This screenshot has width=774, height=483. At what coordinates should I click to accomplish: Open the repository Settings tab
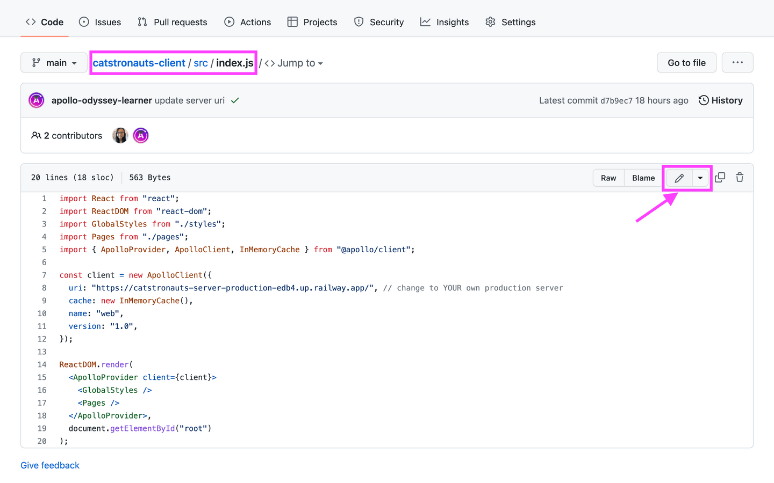[x=511, y=22]
